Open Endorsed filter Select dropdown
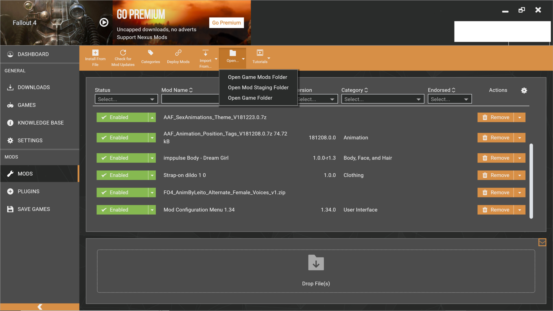The width and height of the screenshot is (553, 311). pyautogui.click(x=450, y=99)
